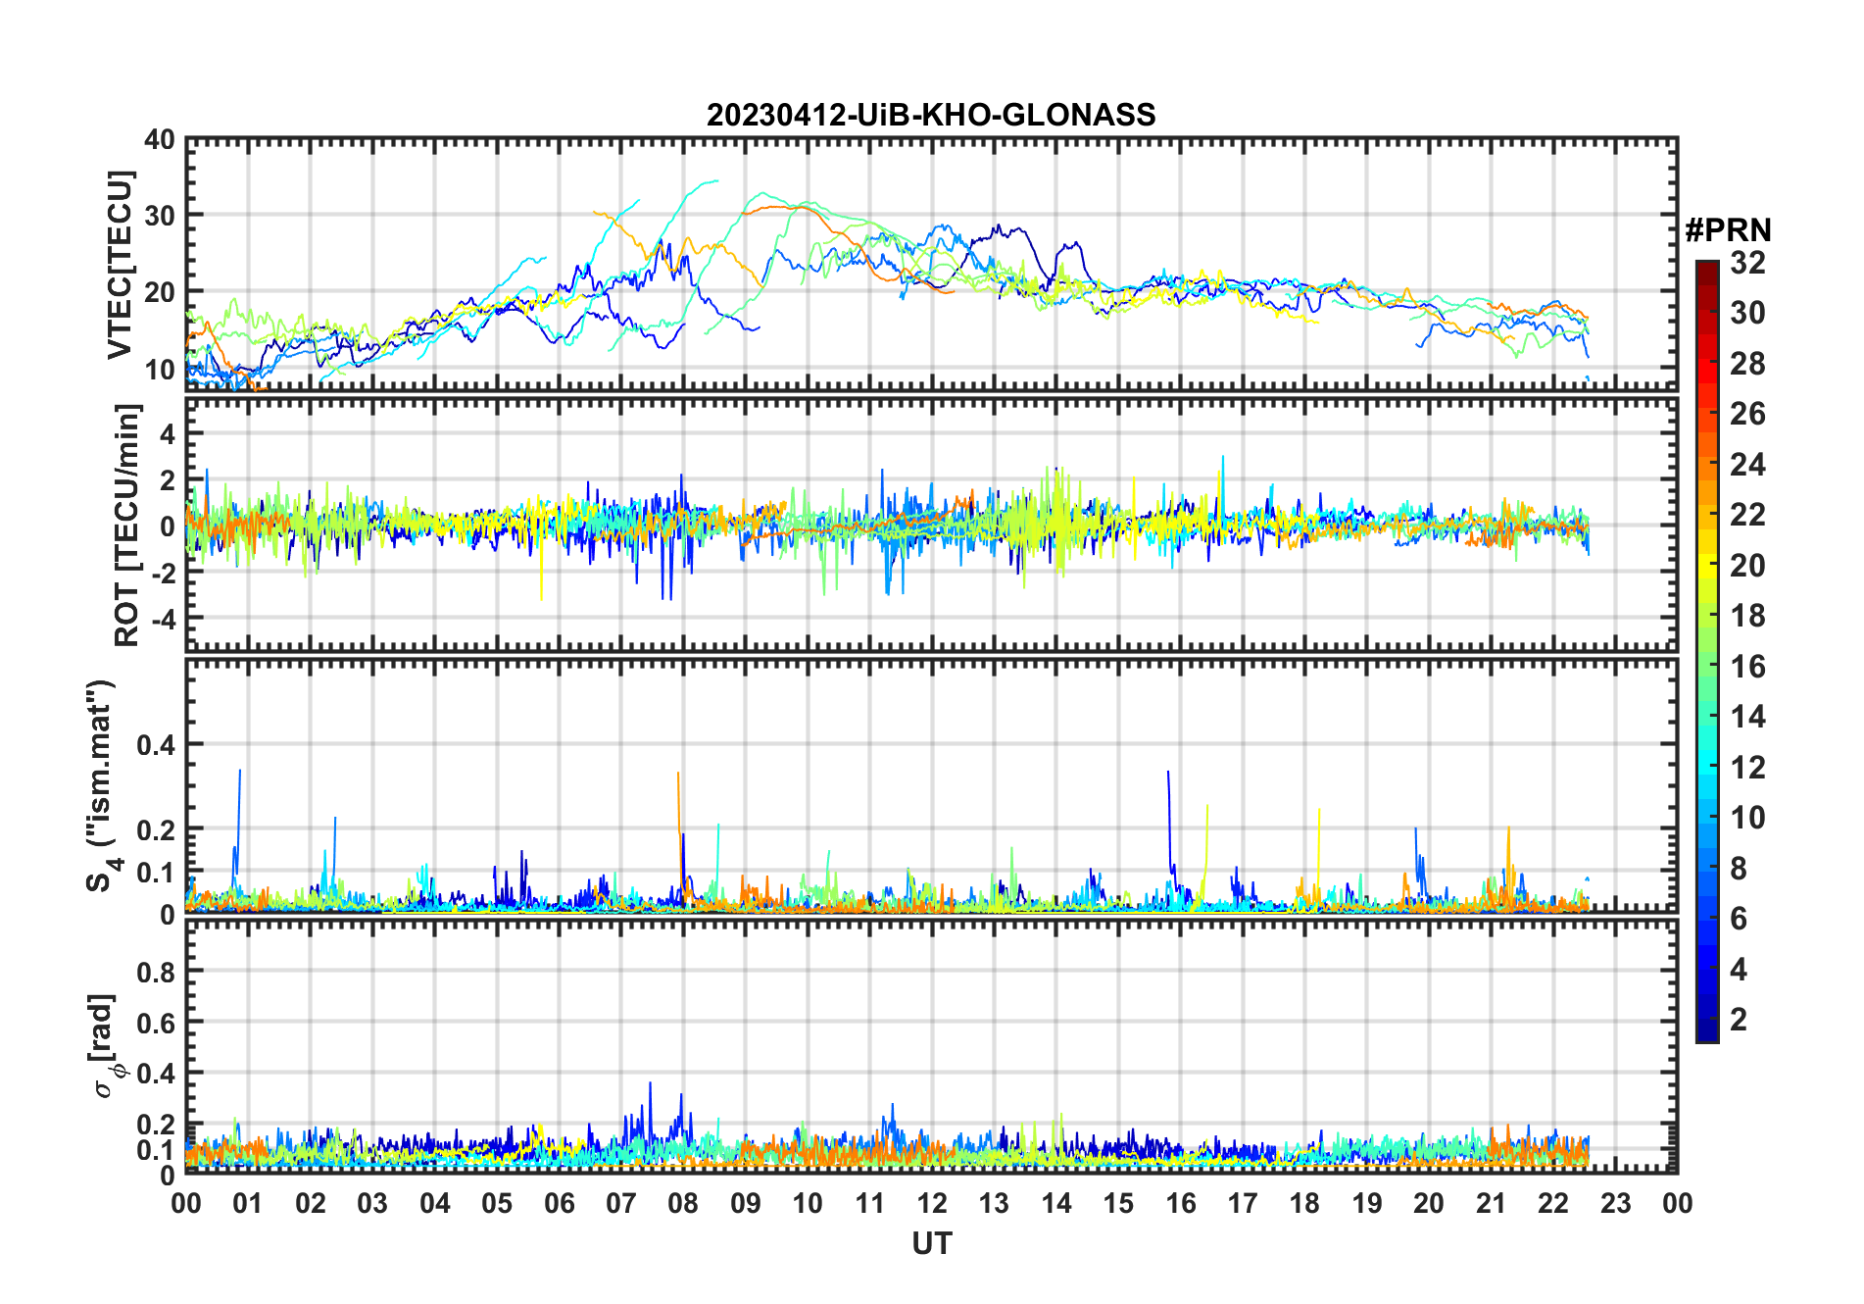
Task: Click the sigma phi [rad] axis label
Action: point(106,1045)
